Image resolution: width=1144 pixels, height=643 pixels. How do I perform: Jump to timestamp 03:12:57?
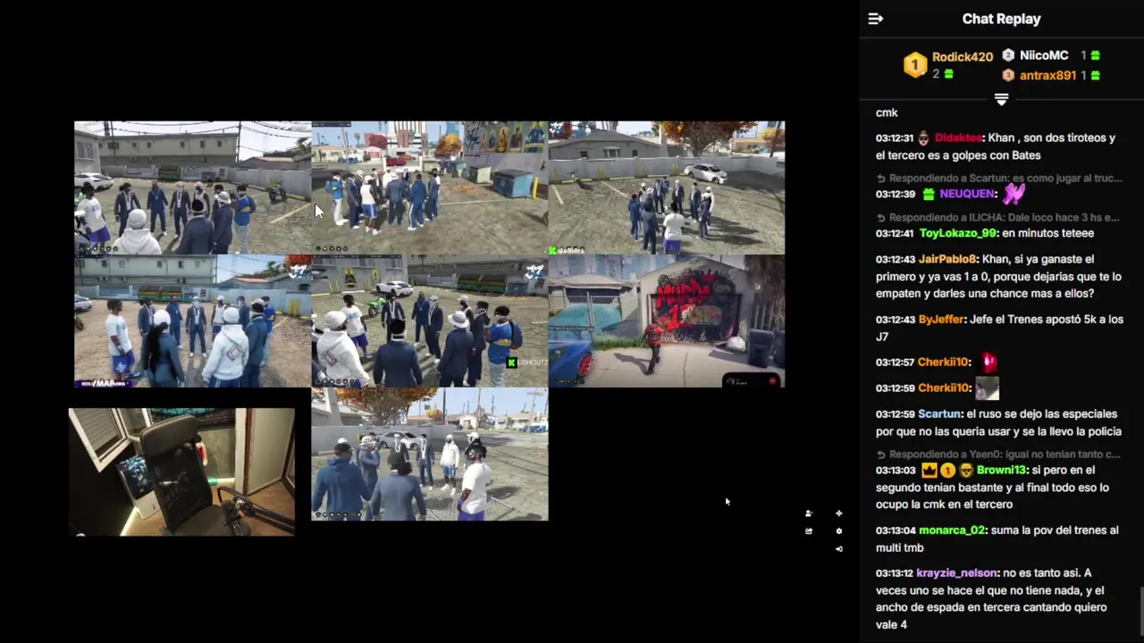[x=894, y=363]
